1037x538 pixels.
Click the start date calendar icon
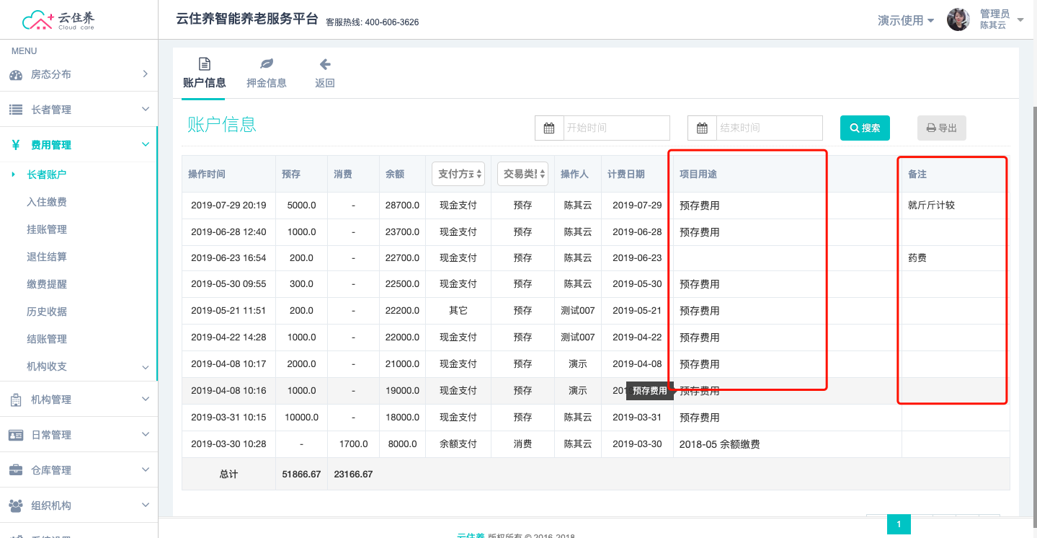point(549,128)
